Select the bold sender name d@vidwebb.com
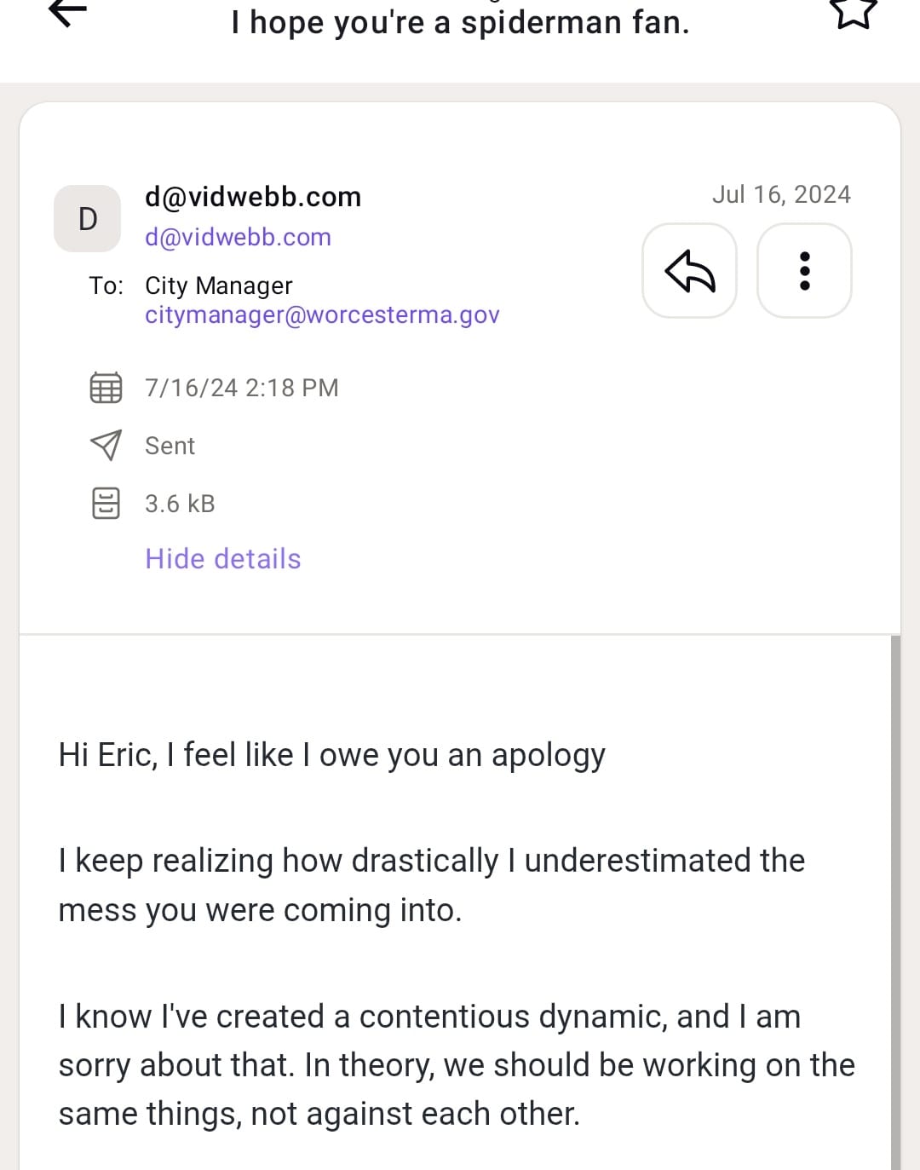Image resolution: width=920 pixels, height=1170 pixels. 253,197
